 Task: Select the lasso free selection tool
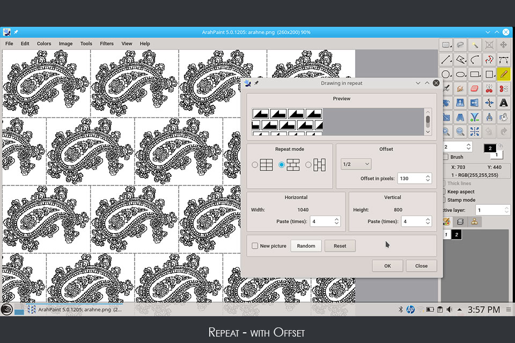pos(460,45)
